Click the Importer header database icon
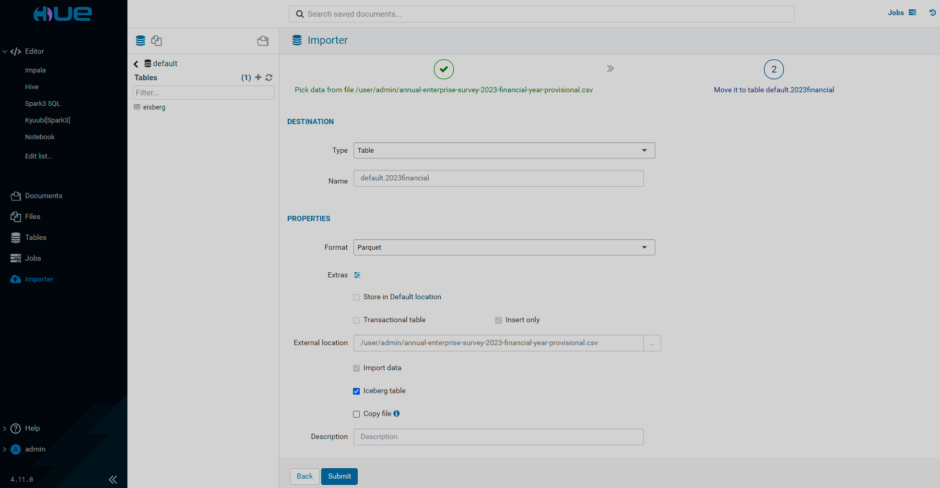940x488 pixels. pos(297,40)
